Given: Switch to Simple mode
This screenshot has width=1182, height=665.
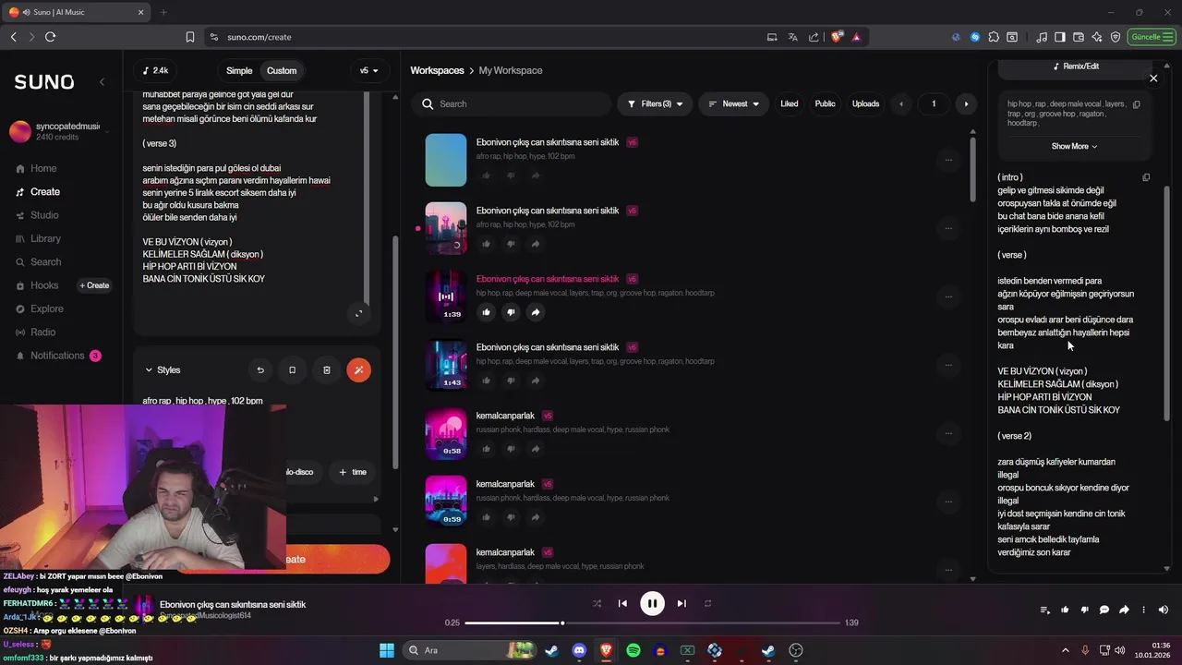Looking at the screenshot, I should coord(239,70).
